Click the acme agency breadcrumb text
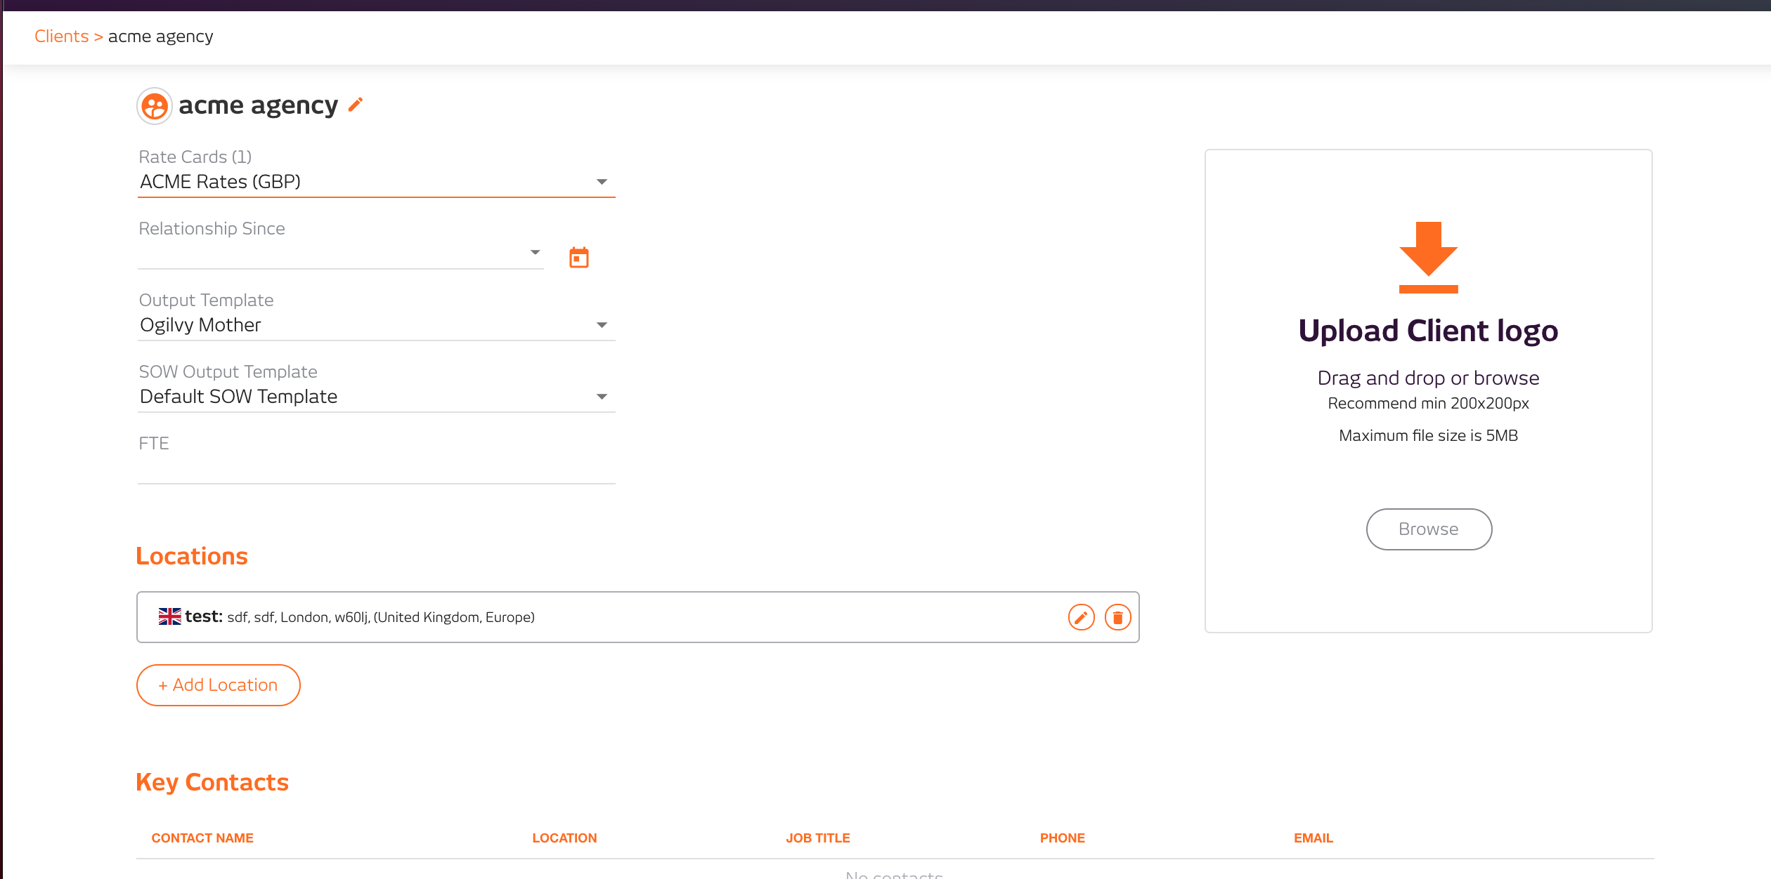The width and height of the screenshot is (1771, 879). click(160, 36)
